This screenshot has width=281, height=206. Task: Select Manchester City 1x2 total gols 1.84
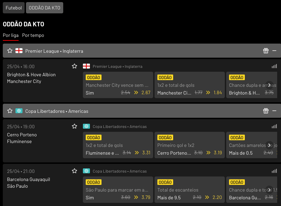click(190, 85)
